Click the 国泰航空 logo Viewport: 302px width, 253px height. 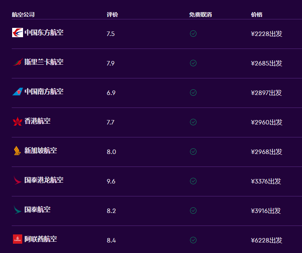[x=17, y=209]
